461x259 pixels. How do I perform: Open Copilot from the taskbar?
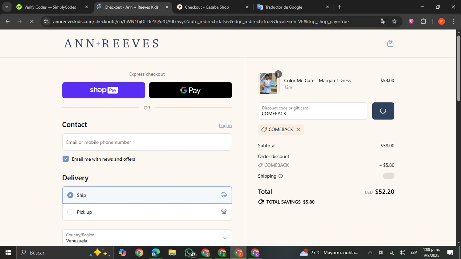click(x=123, y=253)
